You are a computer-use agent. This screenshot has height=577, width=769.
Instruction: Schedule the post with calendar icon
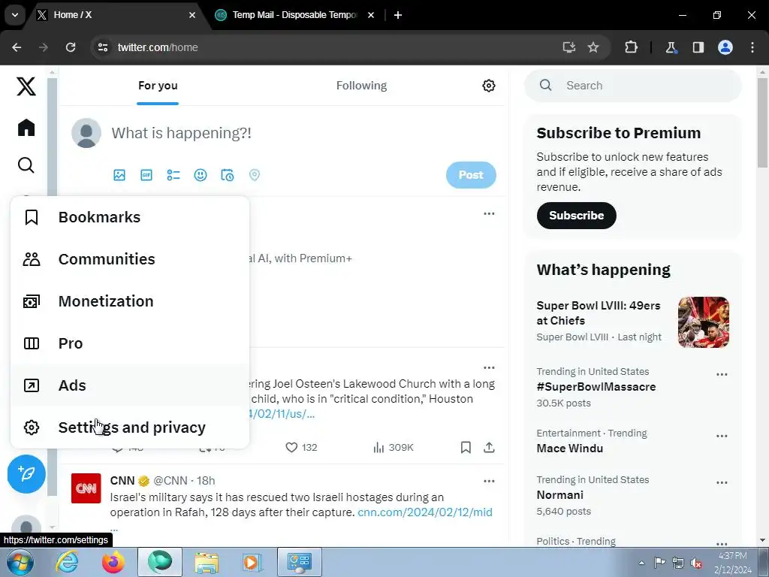(227, 175)
